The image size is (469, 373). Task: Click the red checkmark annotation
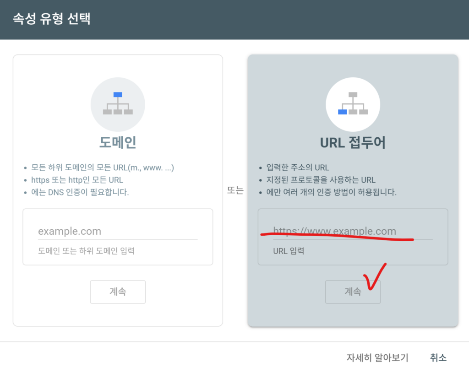[375, 278]
